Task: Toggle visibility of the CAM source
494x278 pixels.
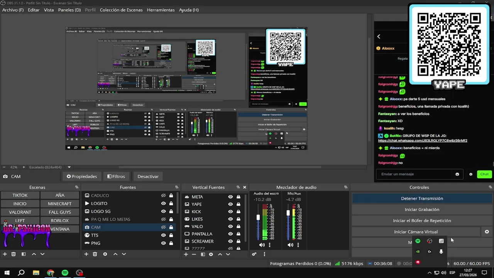Action: pyautogui.click(x=164, y=227)
